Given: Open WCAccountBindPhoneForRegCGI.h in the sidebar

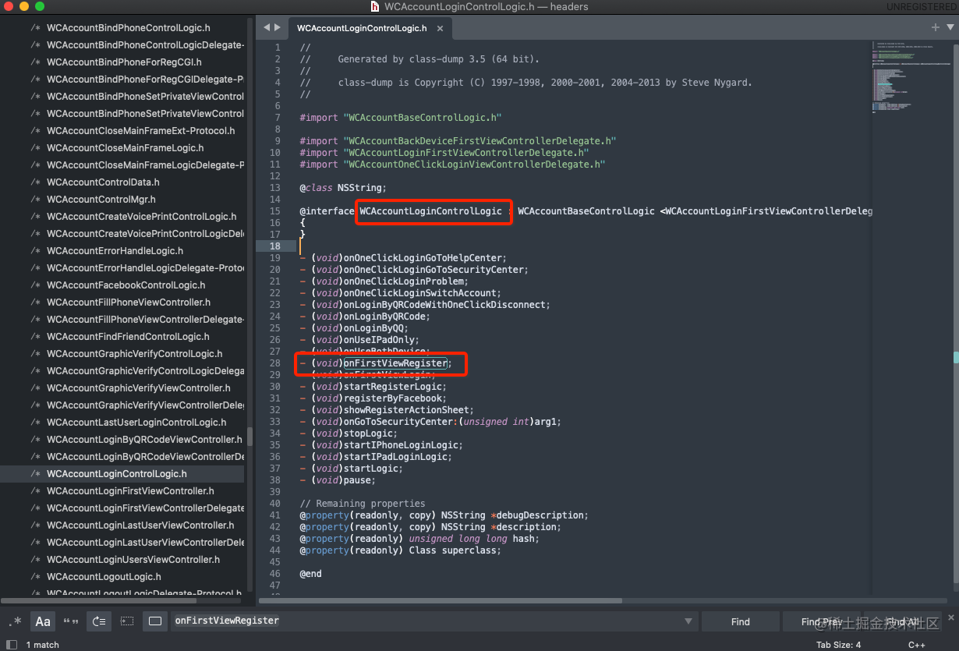Looking at the screenshot, I should [124, 62].
